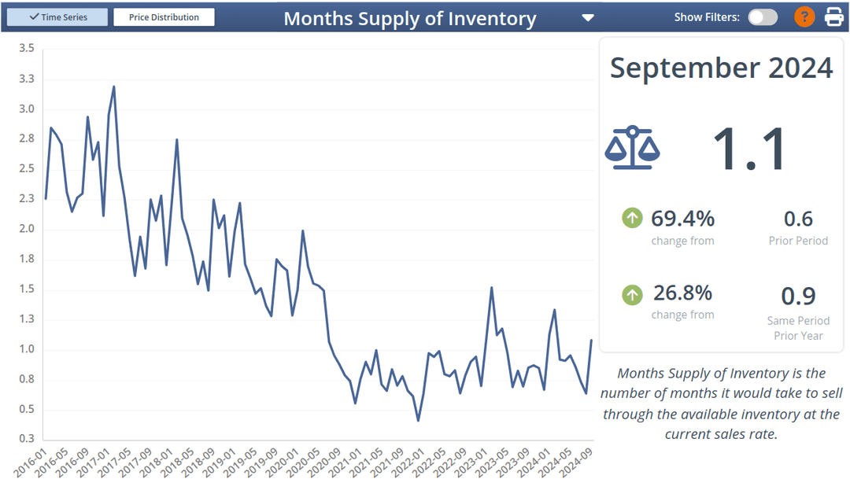Click the last data point on the trend line
Viewport: 850px width, 490px height.
point(592,340)
